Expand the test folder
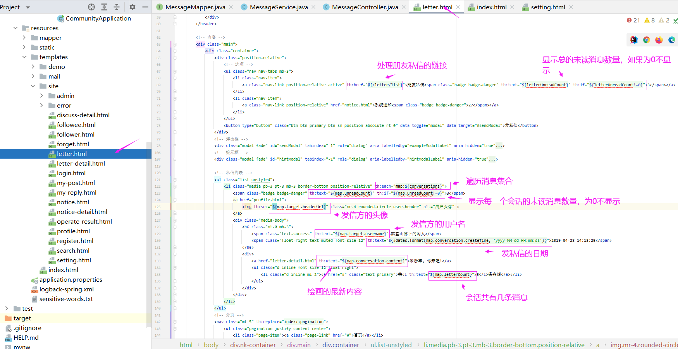Image resolution: width=678 pixels, height=349 pixels. click(7, 308)
